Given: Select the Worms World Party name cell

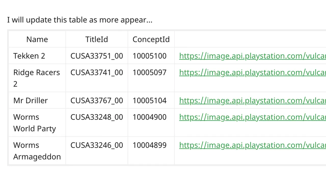Looking at the screenshot, I should [x=34, y=123].
